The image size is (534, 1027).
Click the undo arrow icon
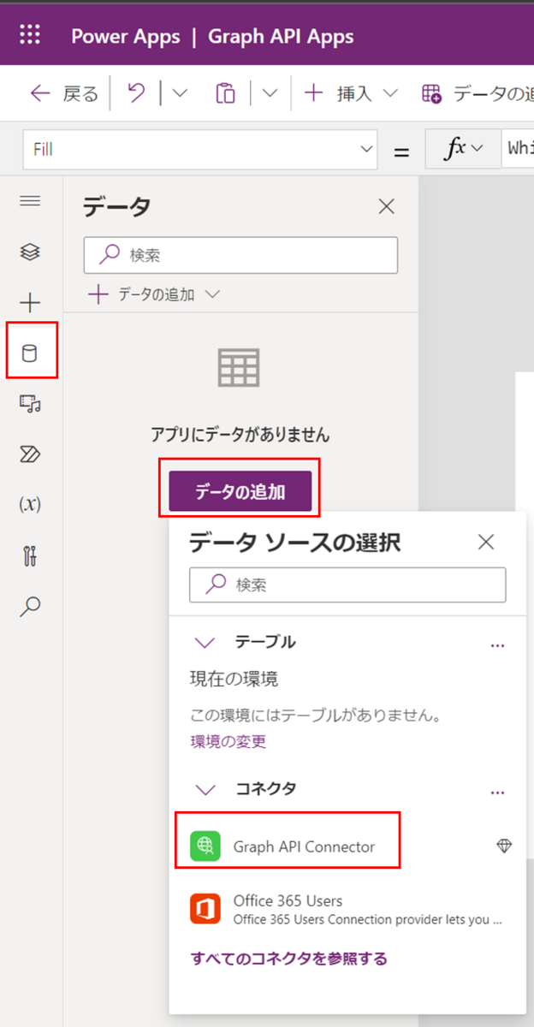pos(136,93)
